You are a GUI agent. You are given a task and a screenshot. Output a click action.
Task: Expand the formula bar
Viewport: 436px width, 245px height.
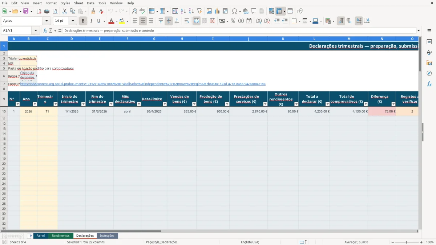(419, 30)
